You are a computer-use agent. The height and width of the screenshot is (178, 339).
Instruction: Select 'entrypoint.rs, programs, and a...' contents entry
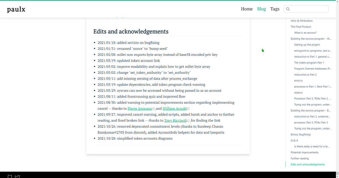click(x=313, y=51)
